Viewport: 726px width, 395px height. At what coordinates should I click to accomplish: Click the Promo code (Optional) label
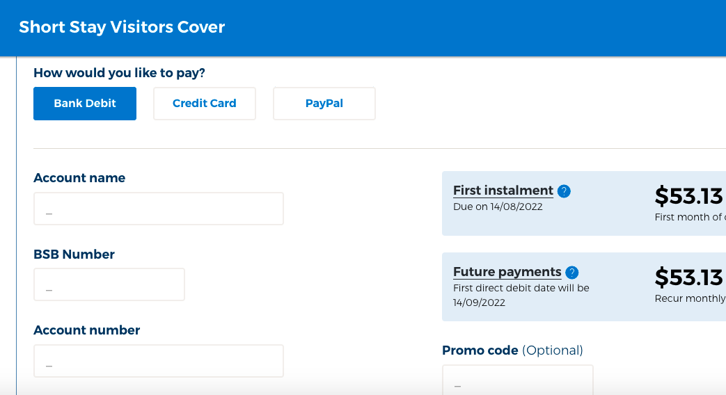pos(512,350)
